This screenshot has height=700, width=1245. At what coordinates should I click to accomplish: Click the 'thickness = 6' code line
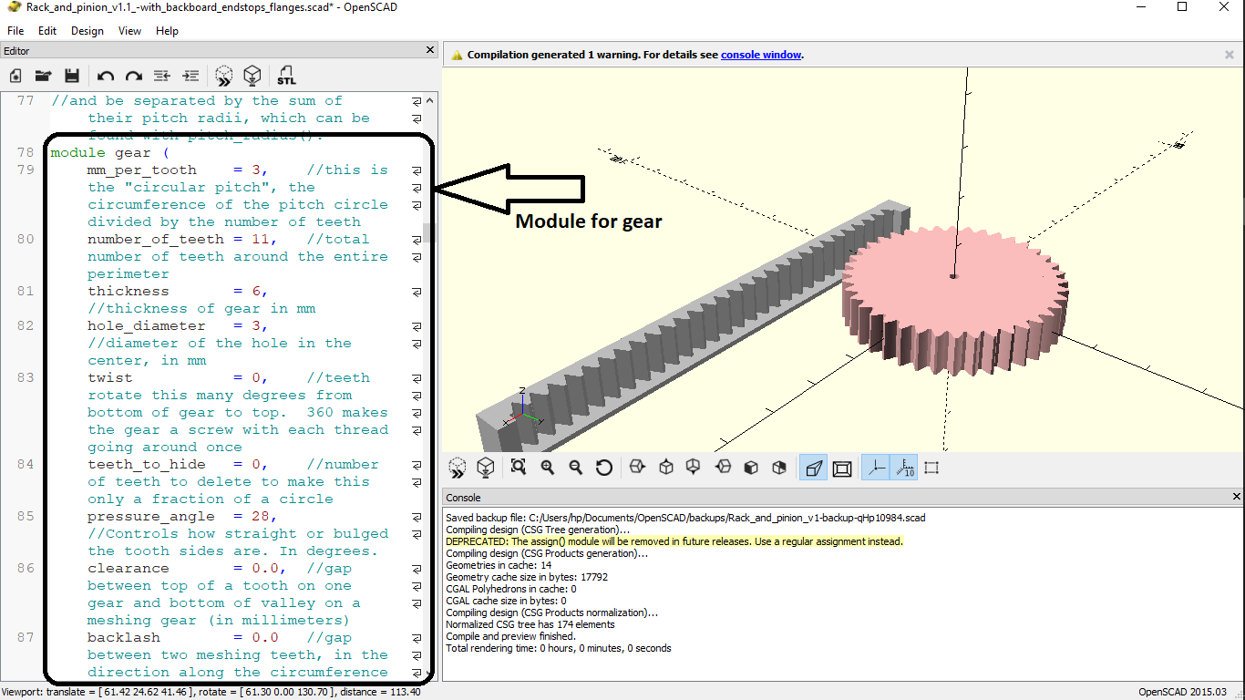(x=178, y=291)
